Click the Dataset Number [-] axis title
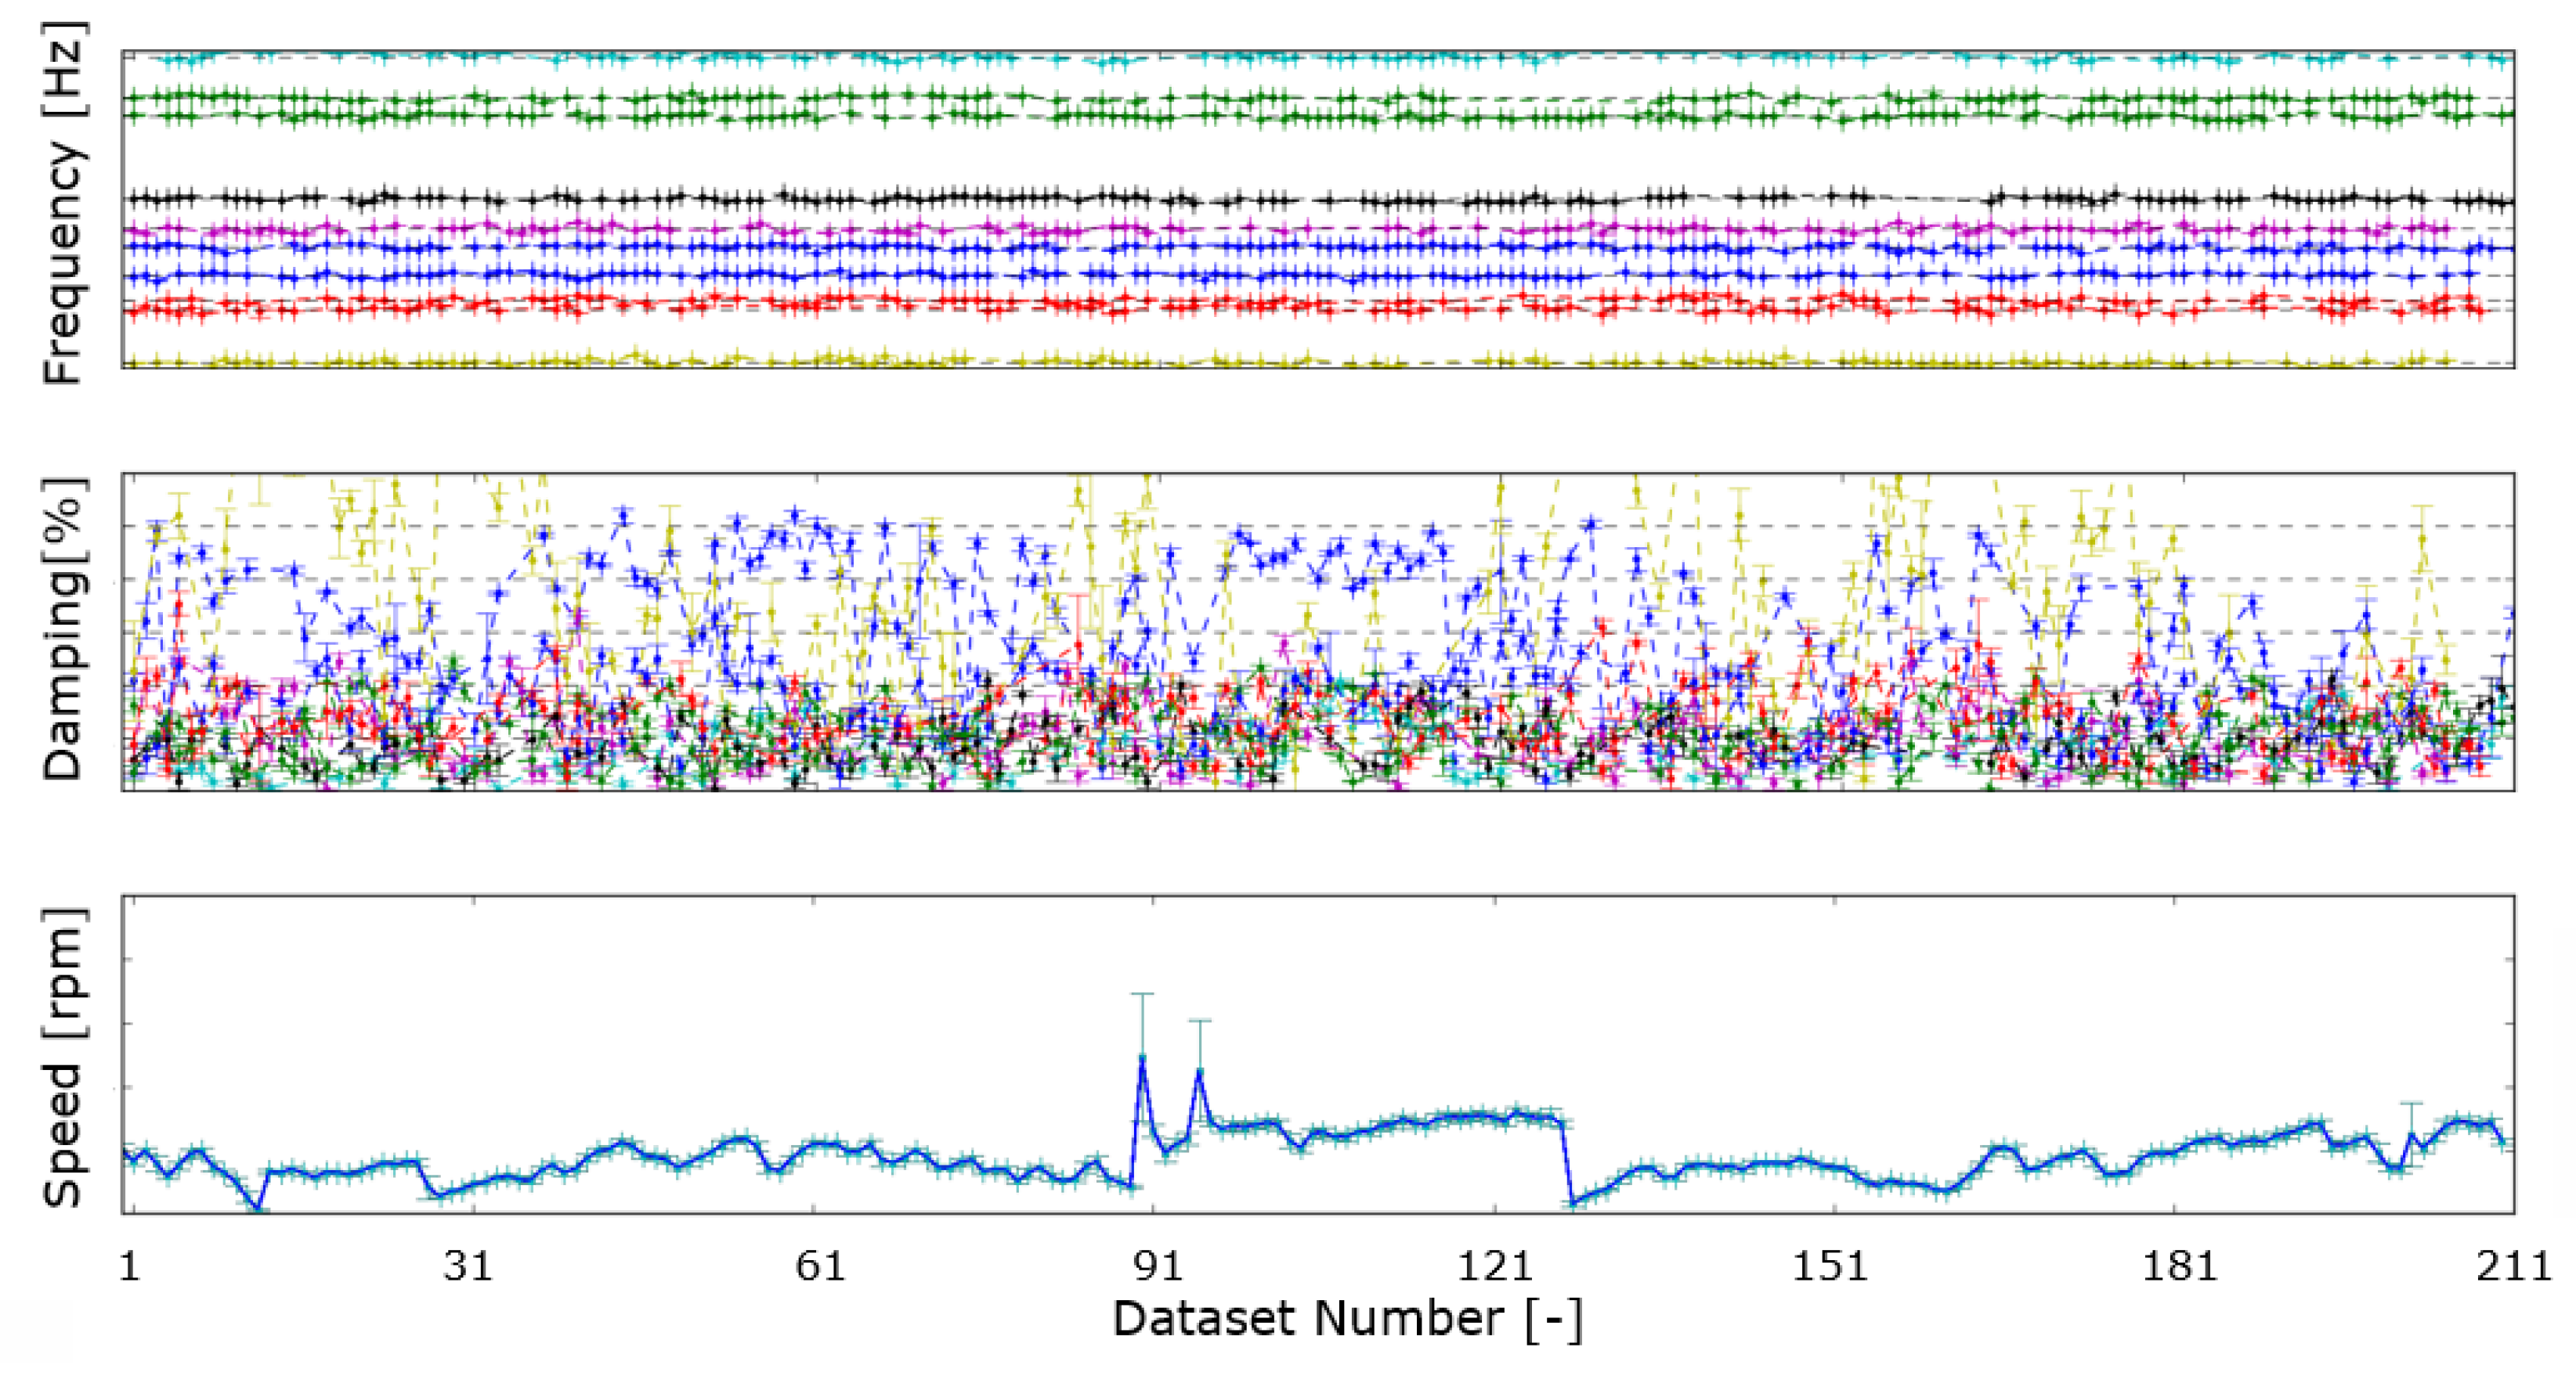 click(1346, 1318)
